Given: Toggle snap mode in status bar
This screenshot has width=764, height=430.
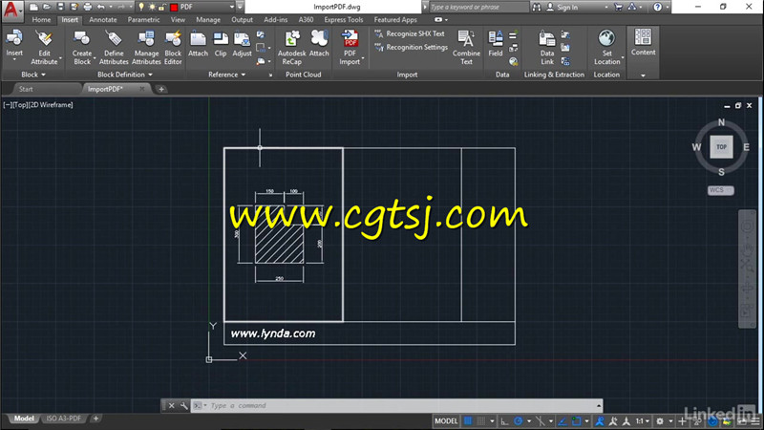Looking at the screenshot, I should pyautogui.click(x=481, y=420).
